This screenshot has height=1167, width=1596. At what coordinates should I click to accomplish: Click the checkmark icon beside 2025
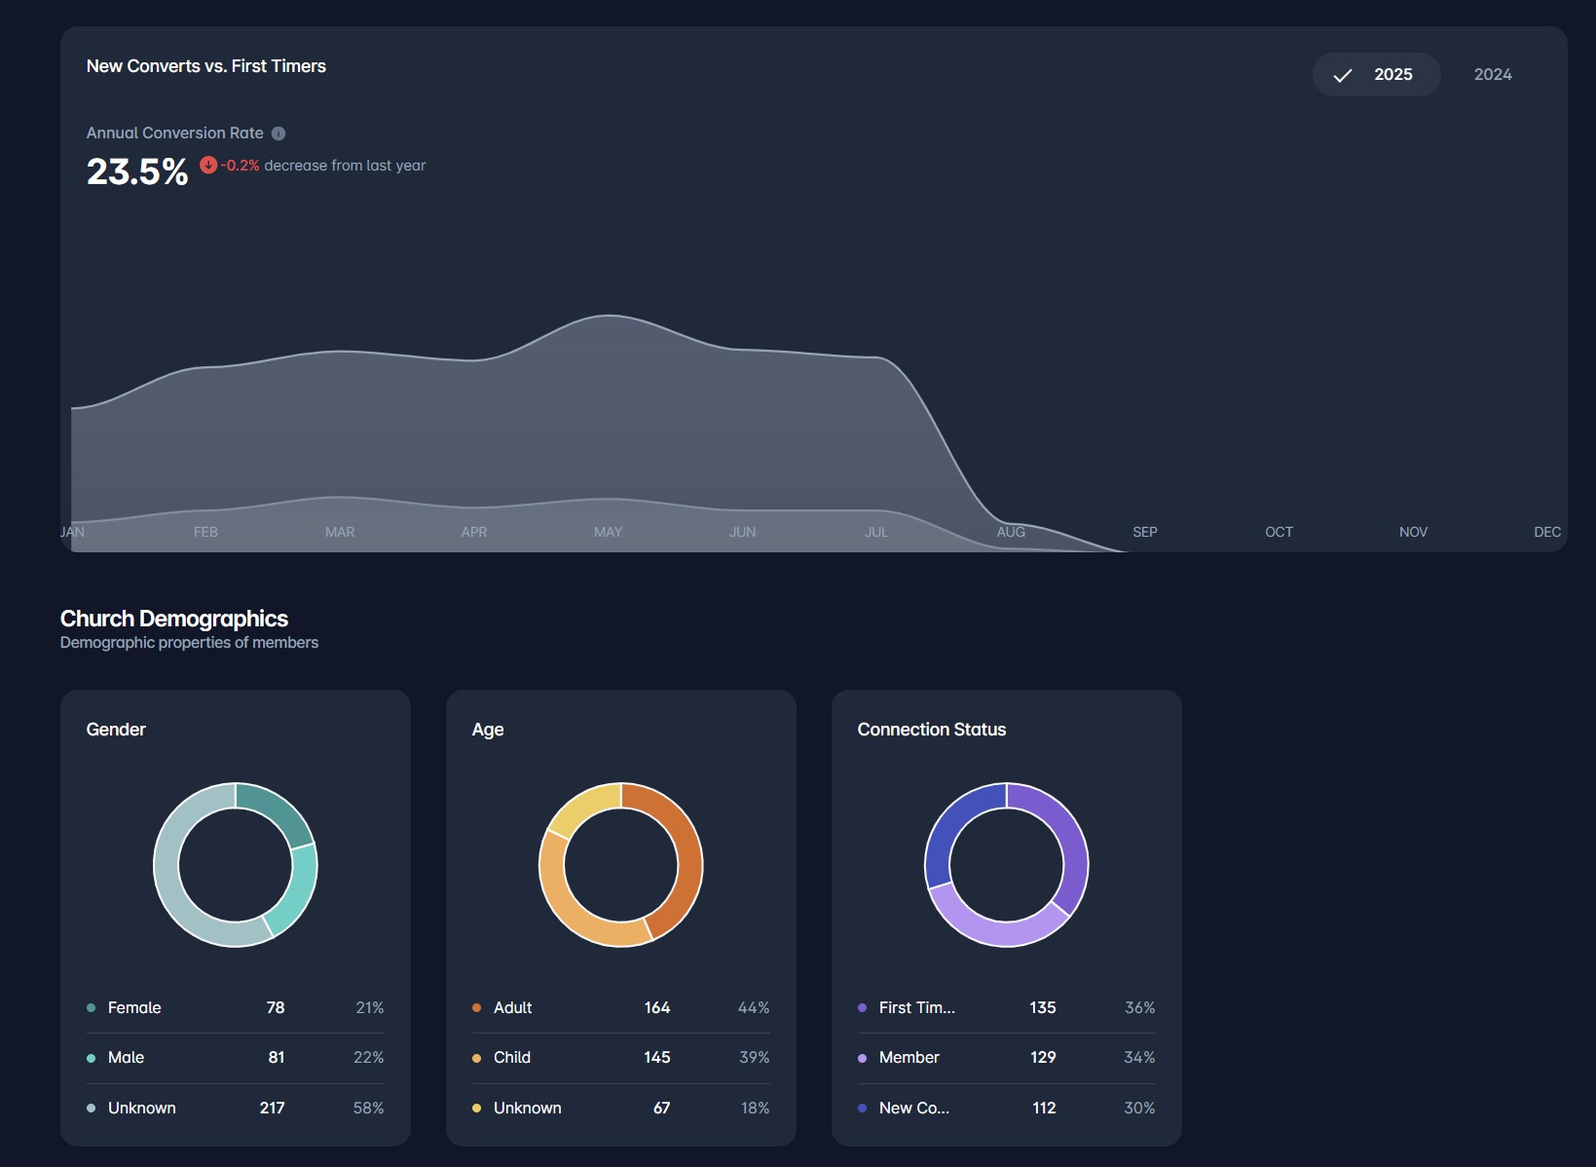(x=1345, y=73)
